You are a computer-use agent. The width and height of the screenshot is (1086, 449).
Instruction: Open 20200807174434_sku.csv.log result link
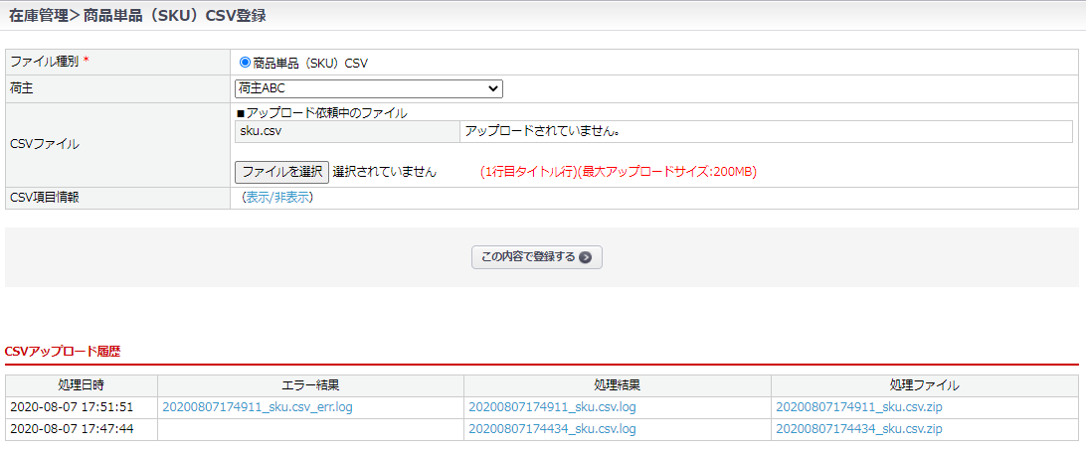tap(553, 429)
